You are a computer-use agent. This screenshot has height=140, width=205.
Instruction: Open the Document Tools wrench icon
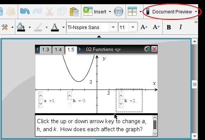tap(5, 27)
